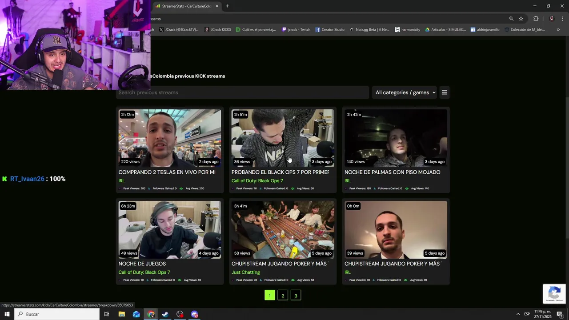The width and height of the screenshot is (569, 320).
Task: Open the clock showing 11:49 p. m.
Action: pyautogui.click(x=543, y=314)
